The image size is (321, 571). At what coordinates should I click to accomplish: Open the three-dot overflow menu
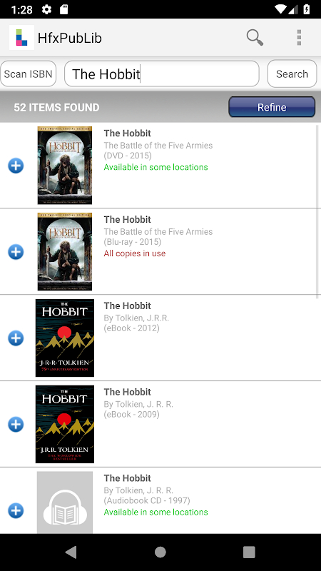pyautogui.click(x=299, y=38)
